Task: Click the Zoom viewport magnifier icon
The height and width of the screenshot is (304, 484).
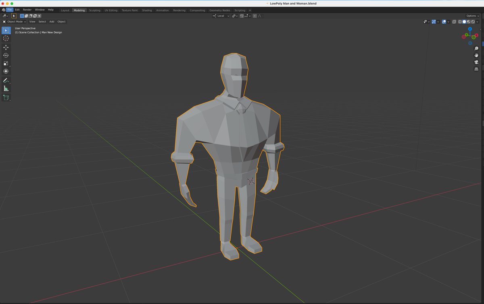Action: [476, 49]
